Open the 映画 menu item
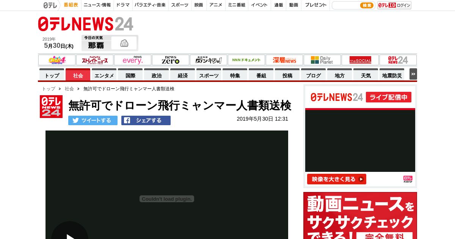Screen dimensions: 455x239 (199, 5)
